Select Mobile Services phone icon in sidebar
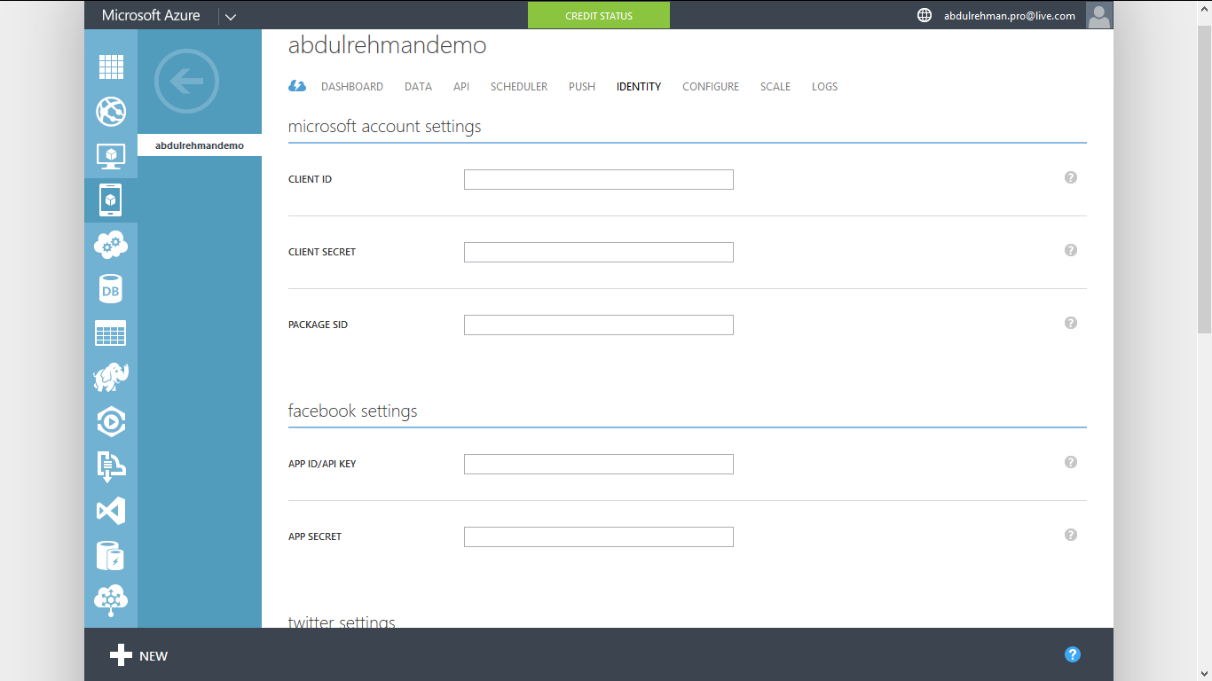 pos(111,200)
